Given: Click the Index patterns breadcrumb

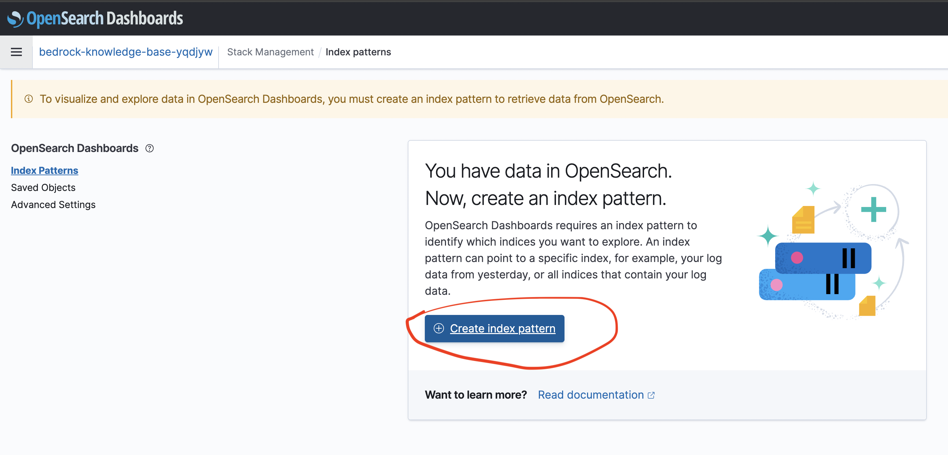Looking at the screenshot, I should [358, 52].
